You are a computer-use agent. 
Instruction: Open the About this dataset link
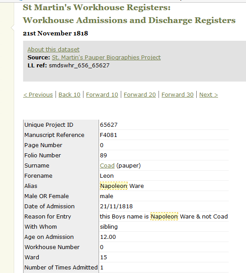click(53, 50)
